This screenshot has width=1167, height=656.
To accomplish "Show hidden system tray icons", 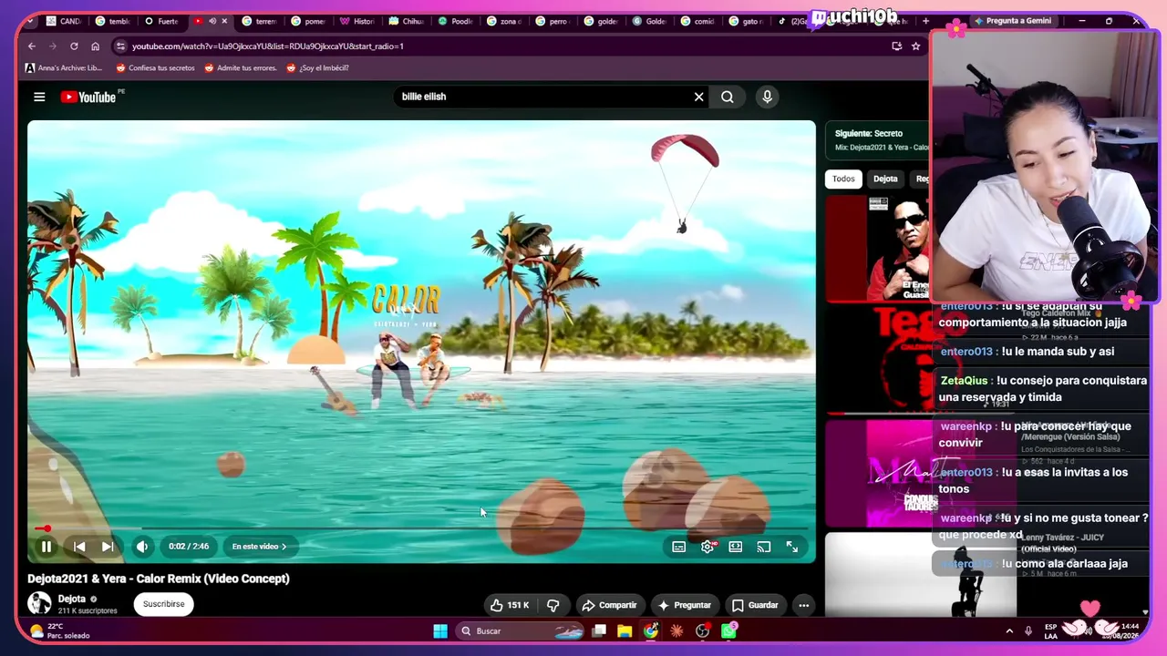I will 1009,630.
